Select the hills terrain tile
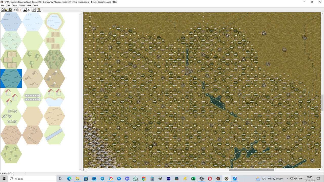 (x=33, y=78)
